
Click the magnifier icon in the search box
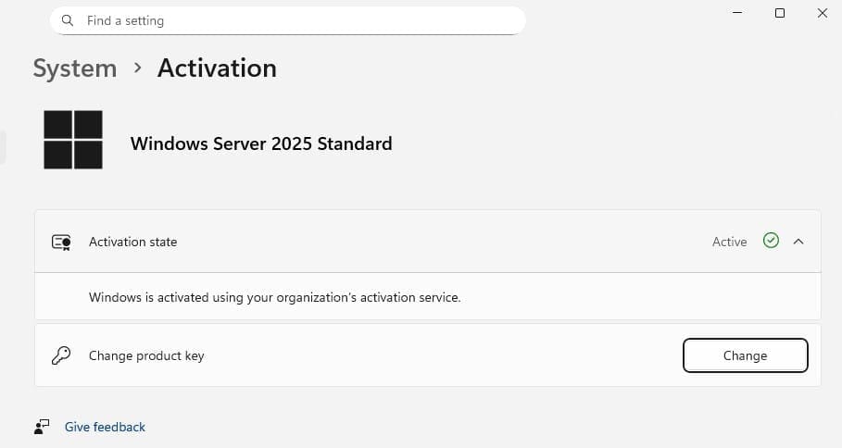tap(68, 20)
